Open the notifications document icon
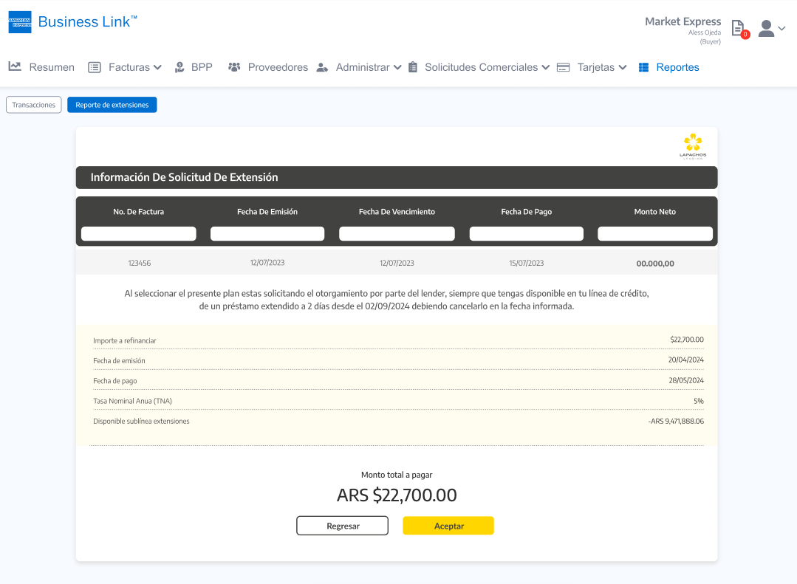Screen dimensions: 797x584 coord(737,28)
